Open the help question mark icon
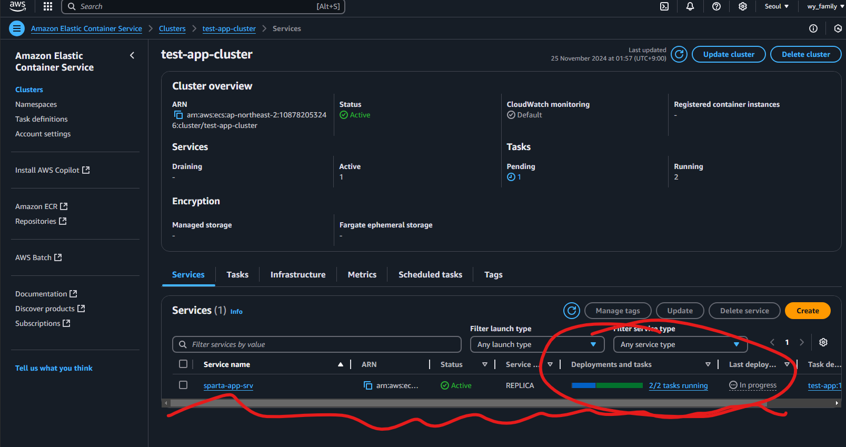This screenshot has width=846, height=447. (x=716, y=6)
